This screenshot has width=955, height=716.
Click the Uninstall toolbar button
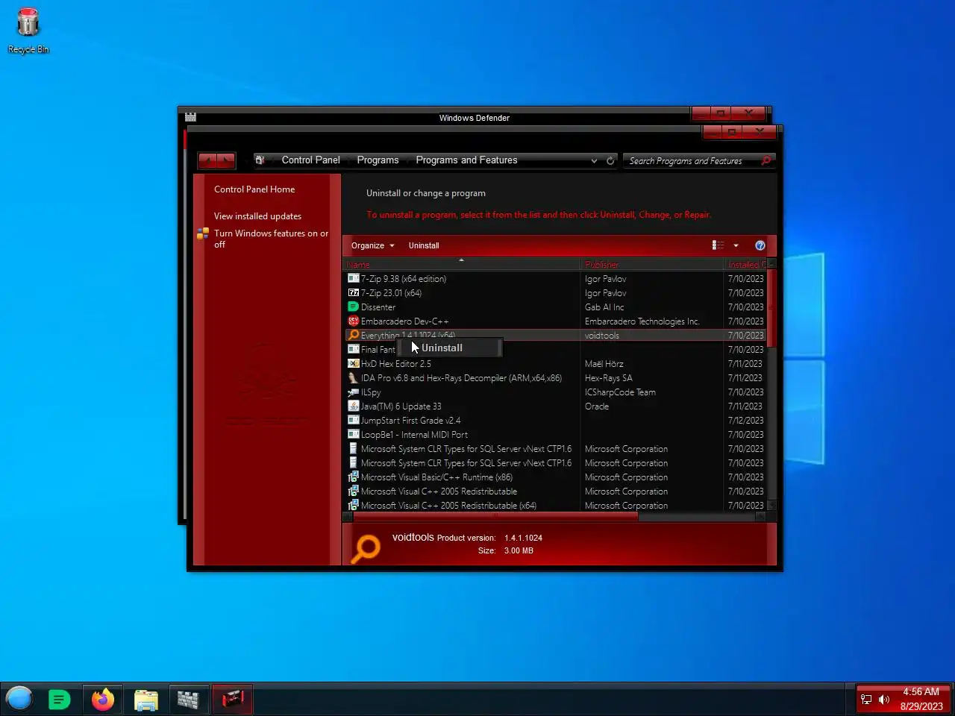click(x=424, y=245)
